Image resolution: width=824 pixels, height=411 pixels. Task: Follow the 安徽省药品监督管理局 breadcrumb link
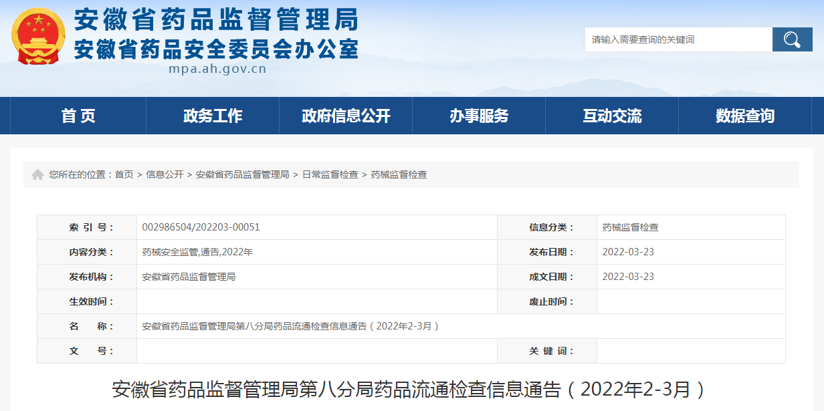click(x=242, y=174)
